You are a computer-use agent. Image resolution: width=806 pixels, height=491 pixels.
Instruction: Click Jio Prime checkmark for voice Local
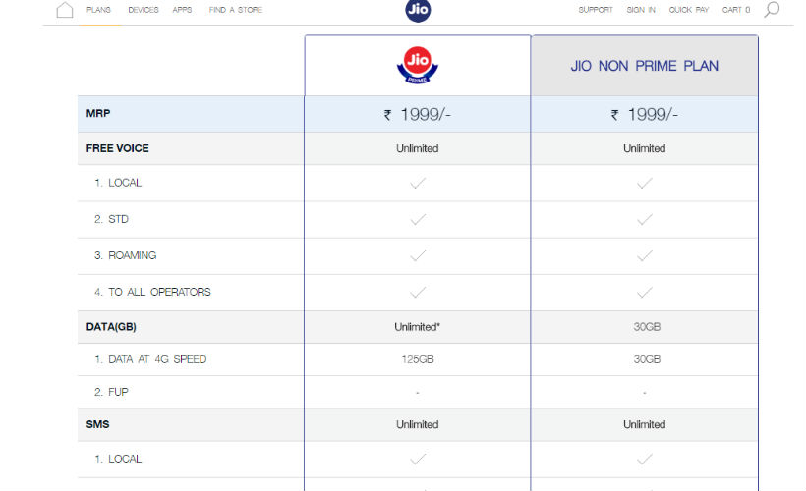tap(418, 183)
